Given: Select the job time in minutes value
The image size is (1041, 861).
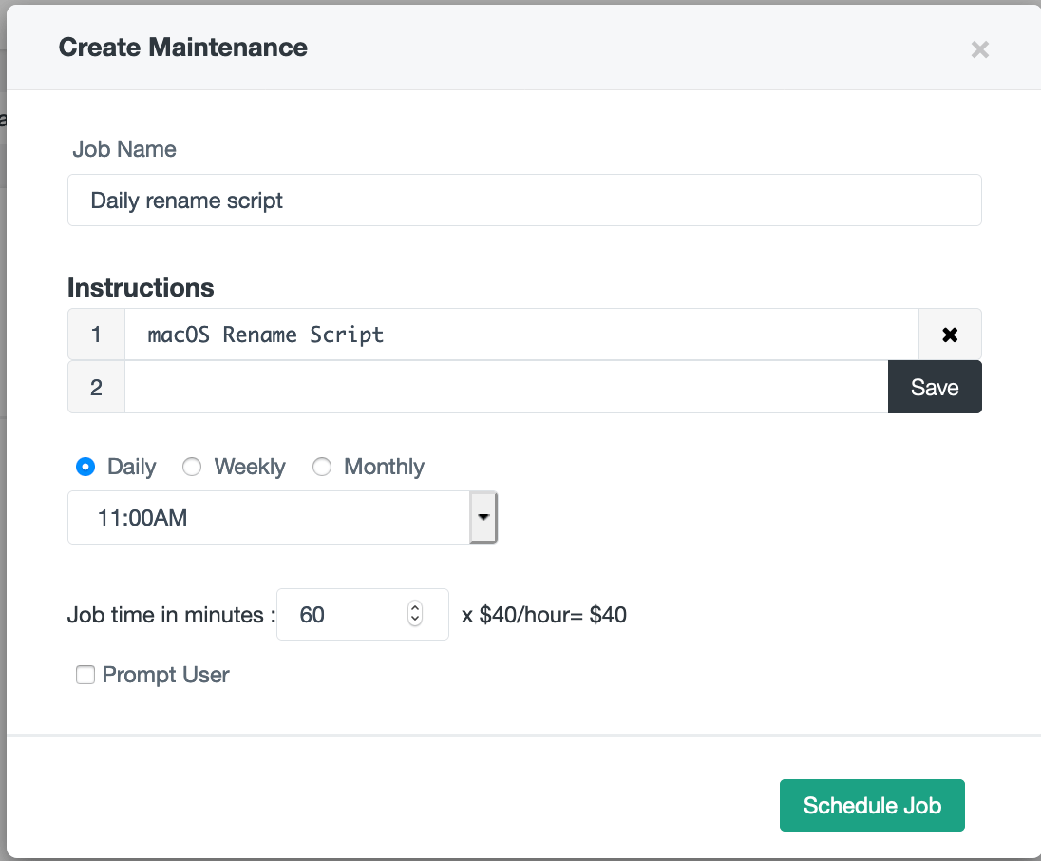Looking at the screenshot, I should tap(342, 614).
